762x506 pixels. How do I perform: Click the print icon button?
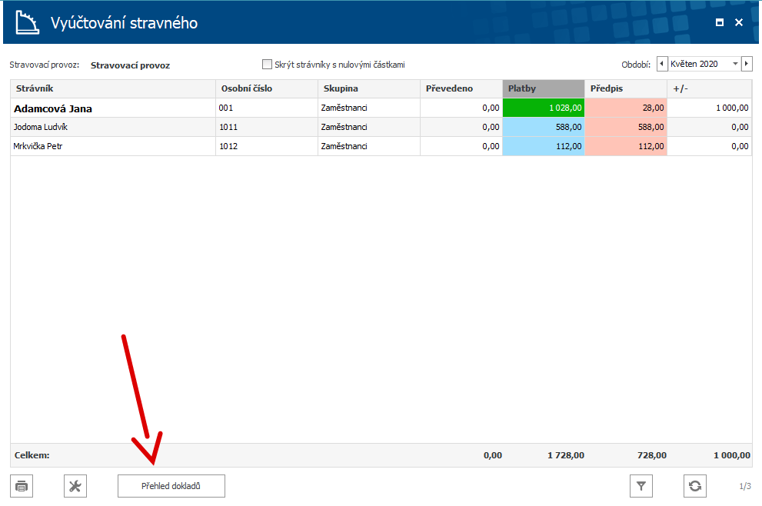coord(22,485)
